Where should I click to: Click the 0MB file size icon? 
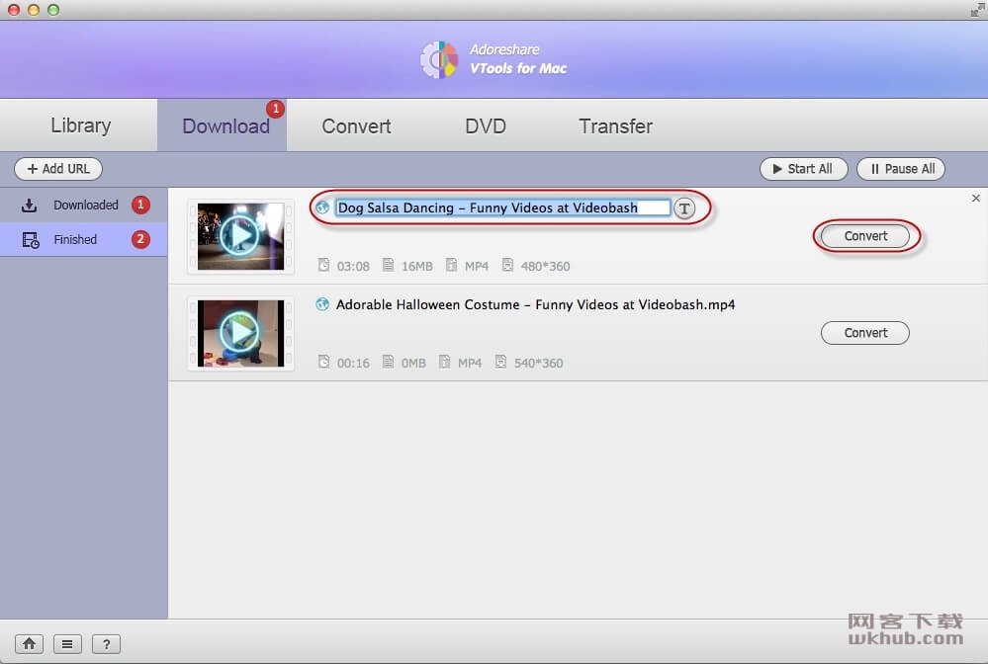[x=388, y=362]
